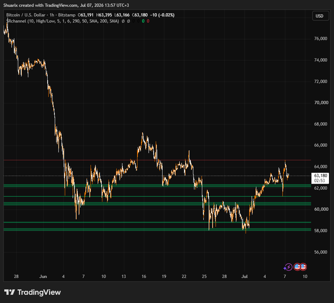Click the low value L63,166

point(122,15)
